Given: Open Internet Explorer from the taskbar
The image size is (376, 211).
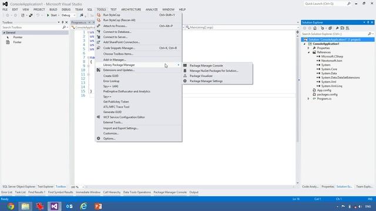Looking at the screenshot, I should point(83,206).
